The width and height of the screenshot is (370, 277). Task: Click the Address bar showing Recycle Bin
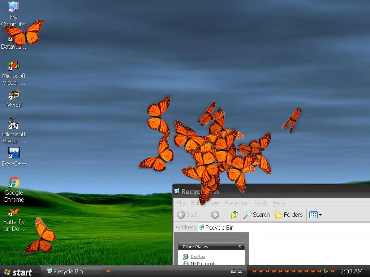click(284, 228)
